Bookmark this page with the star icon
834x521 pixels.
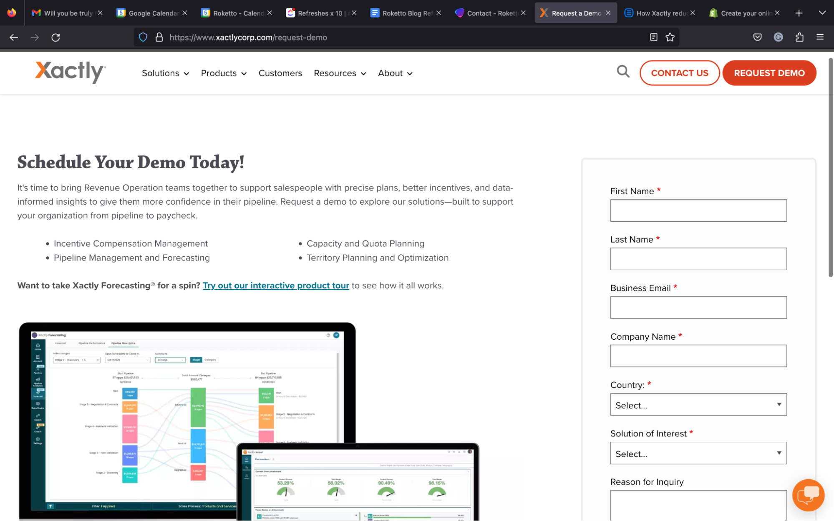pyautogui.click(x=670, y=37)
